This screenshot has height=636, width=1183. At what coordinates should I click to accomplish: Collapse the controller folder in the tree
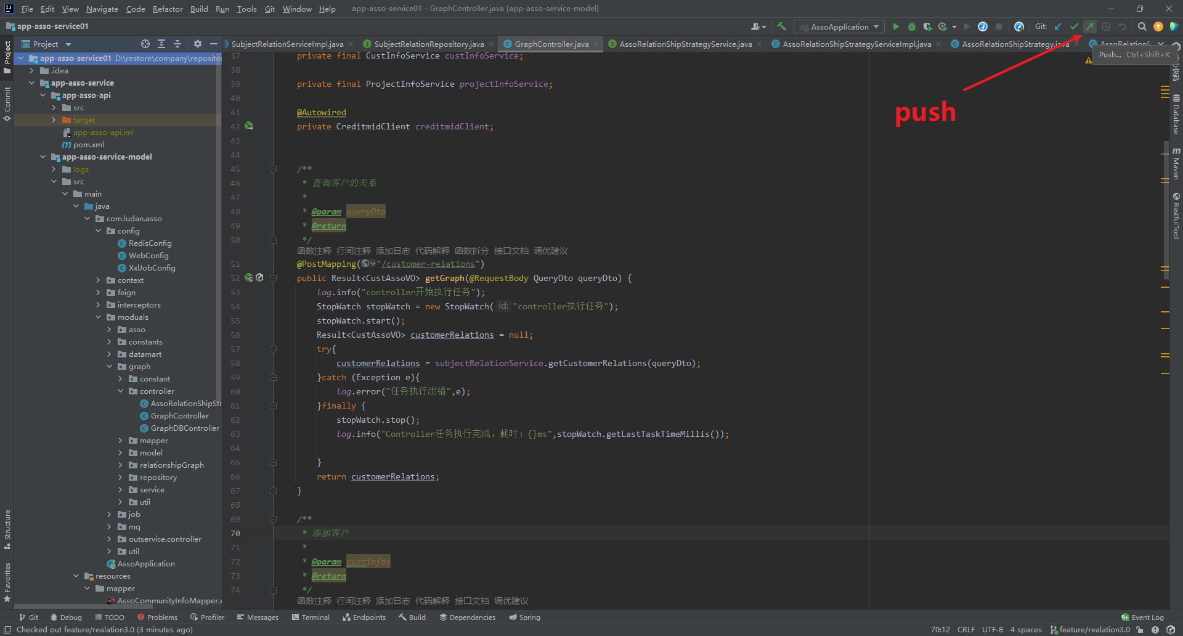pyautogui.click(x=121, y=391)
